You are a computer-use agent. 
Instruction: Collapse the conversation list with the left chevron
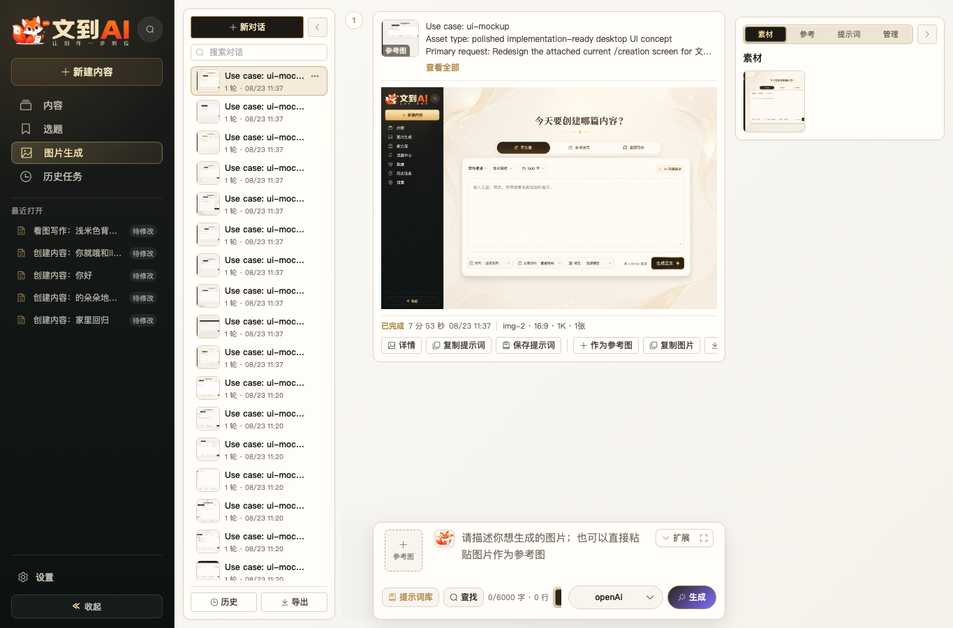tap(317, 27)
